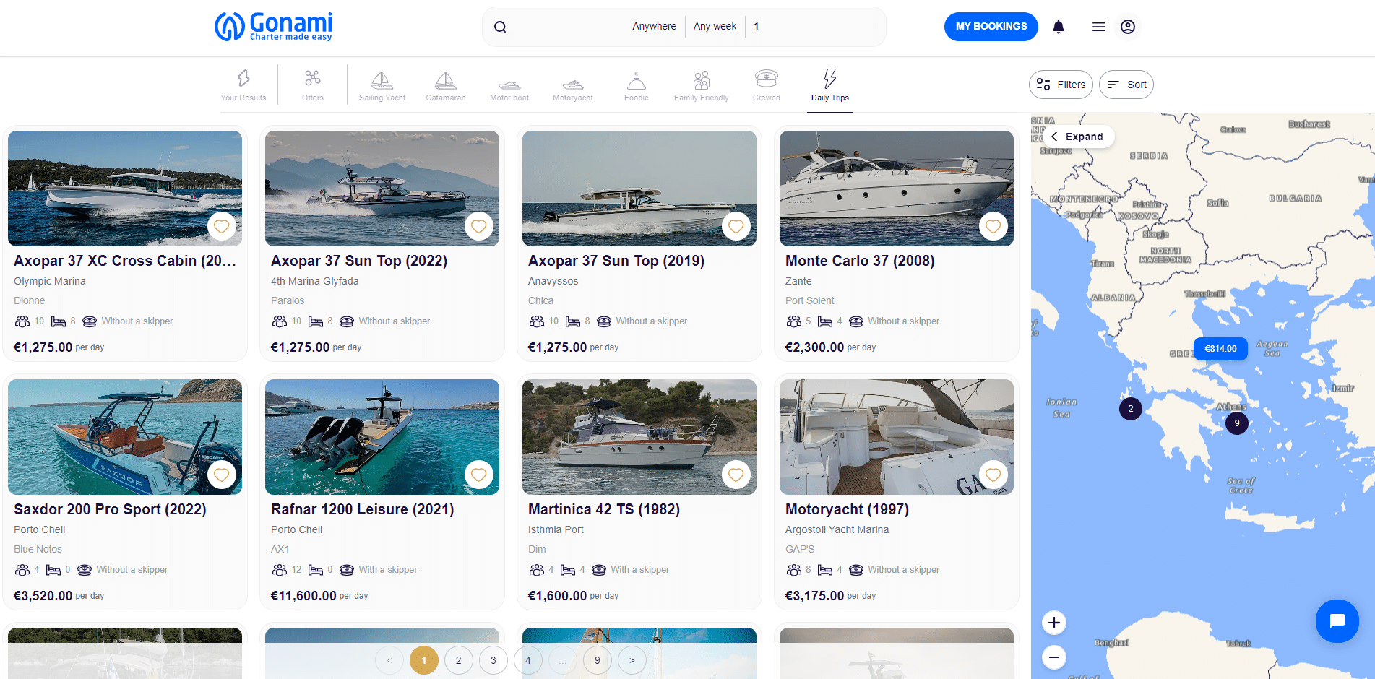Click the Argostoli Yacht Marina text
This screenshot has width=1375, height=679.
(x=837, y=529)
